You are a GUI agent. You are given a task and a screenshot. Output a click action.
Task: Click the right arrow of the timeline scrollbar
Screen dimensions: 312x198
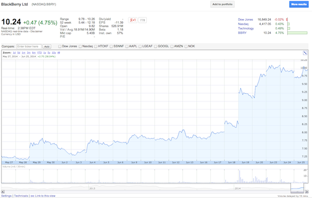307,192
